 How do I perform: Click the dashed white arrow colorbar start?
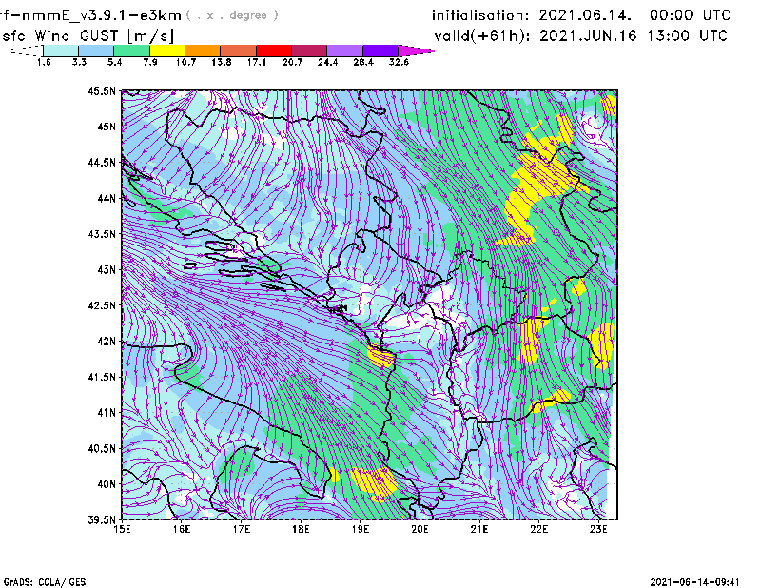coord(27,50)
